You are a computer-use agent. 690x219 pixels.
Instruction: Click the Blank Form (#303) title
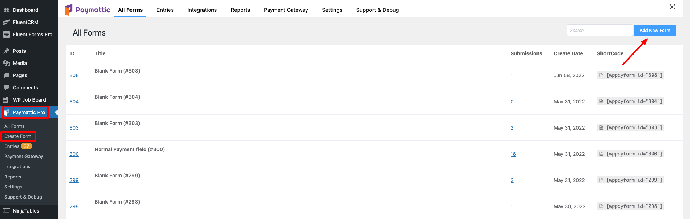coord(117,123)
